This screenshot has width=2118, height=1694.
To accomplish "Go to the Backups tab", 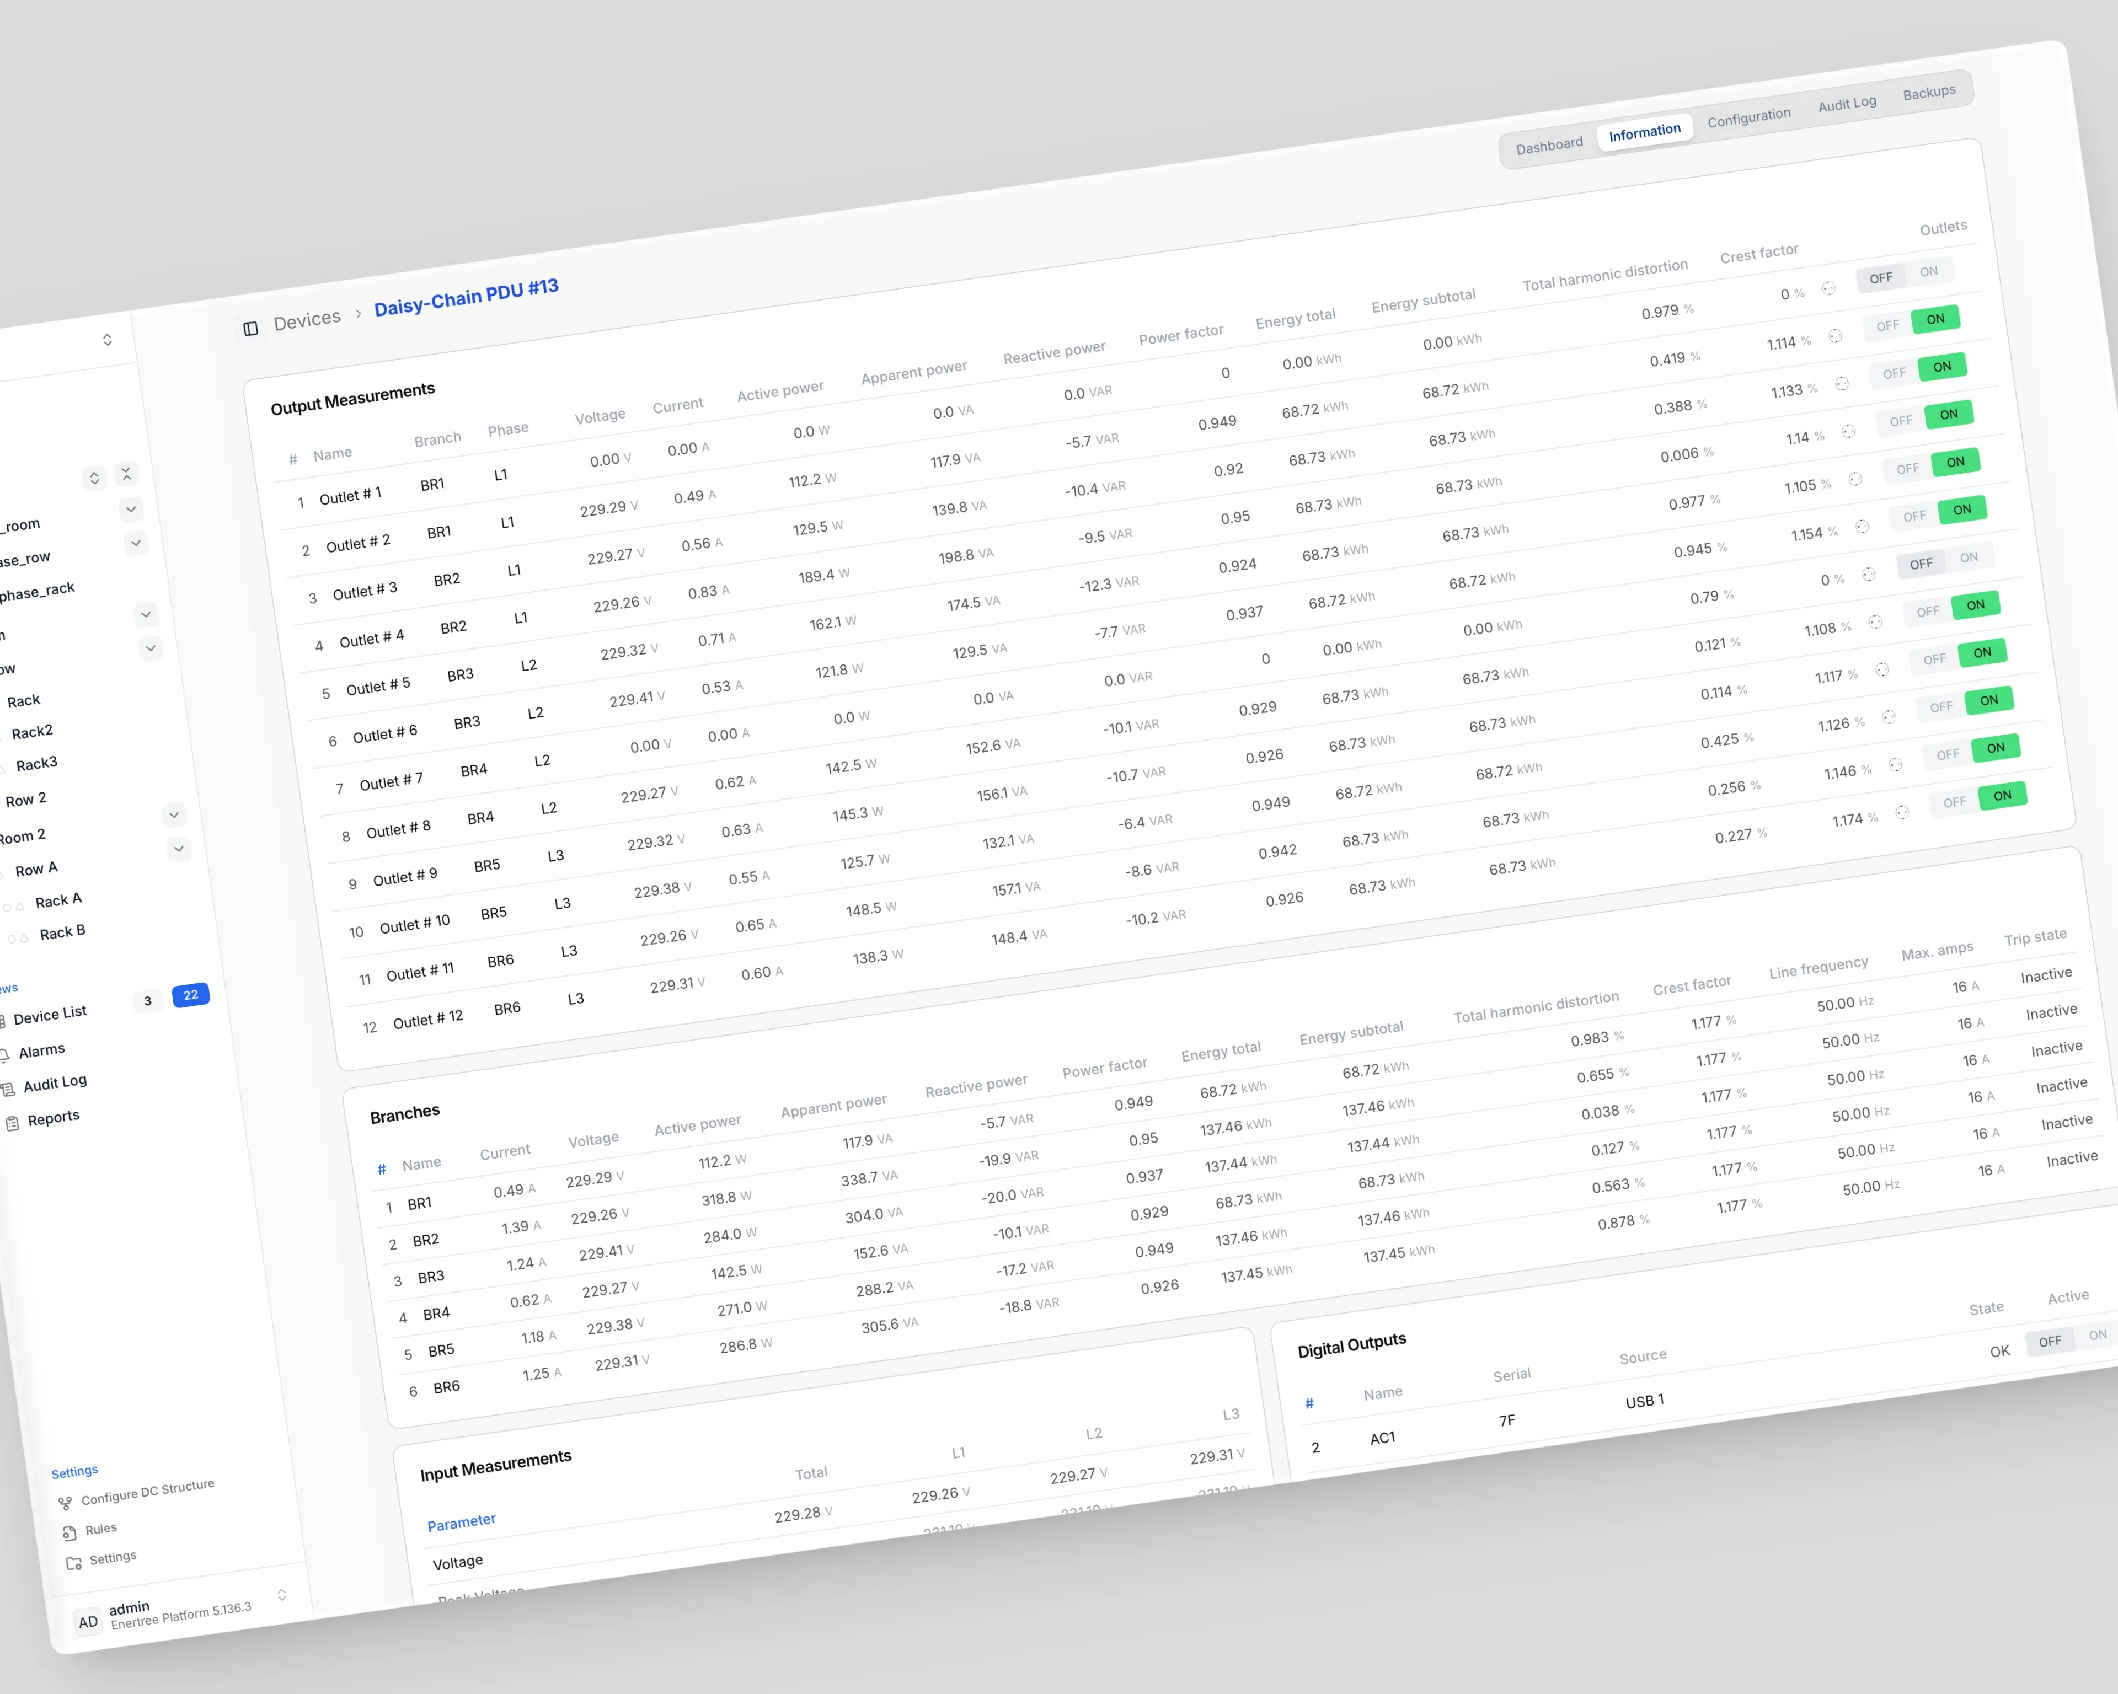I will (x=1929, y=92).
